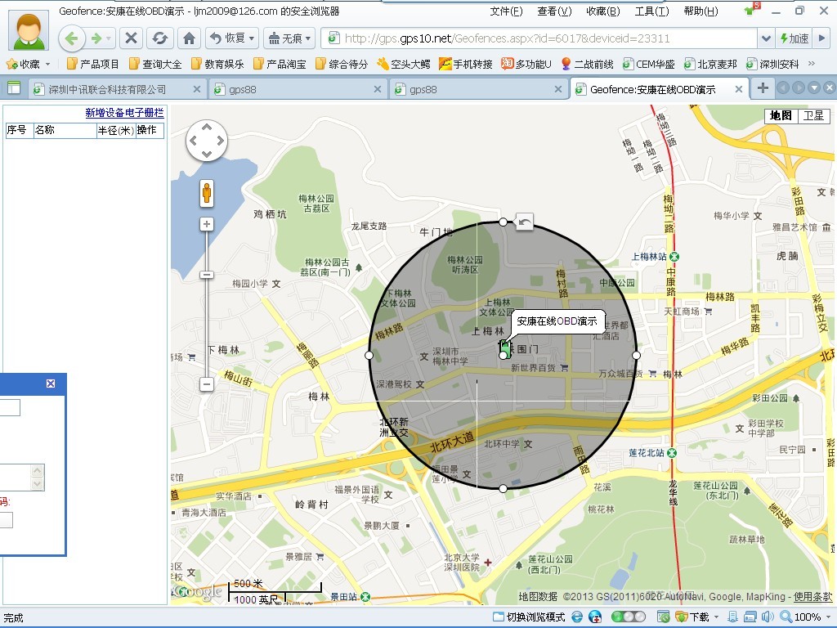Go to the home page icon

189,38
